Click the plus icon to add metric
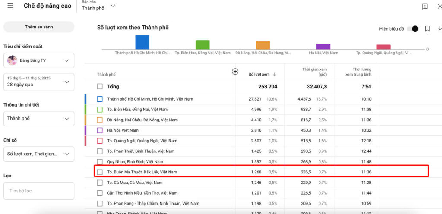Screen dimensions: 442x214 [235, 72]
